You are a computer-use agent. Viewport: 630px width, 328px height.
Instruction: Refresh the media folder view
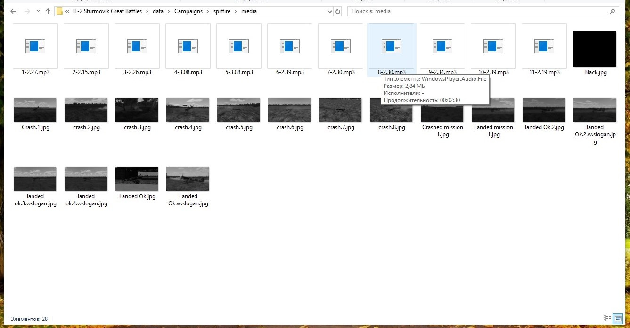(x=338, y=11)
